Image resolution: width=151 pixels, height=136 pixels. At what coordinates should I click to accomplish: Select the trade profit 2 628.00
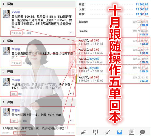click(144, 71)
